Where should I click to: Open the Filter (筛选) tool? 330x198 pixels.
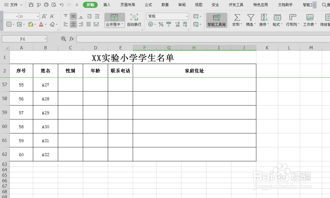click(250, 18)
